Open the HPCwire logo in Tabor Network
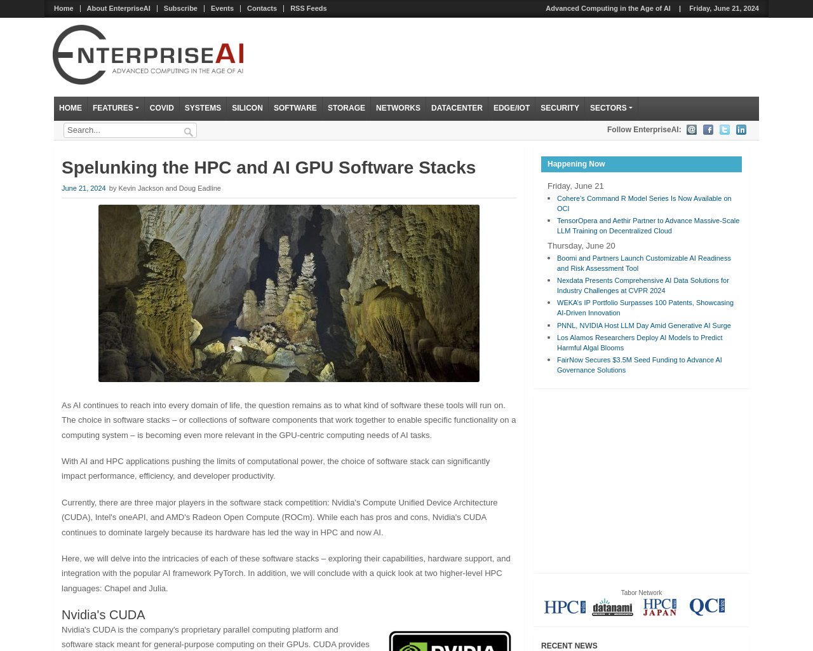The width and height of the screenshot is (813, 651). 564,606
